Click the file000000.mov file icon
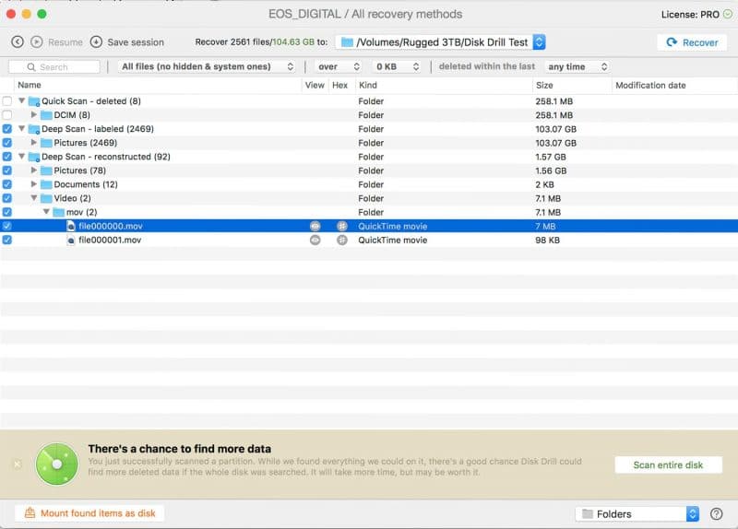The height and width of the screenshot is (529, 738). [71, 226]
